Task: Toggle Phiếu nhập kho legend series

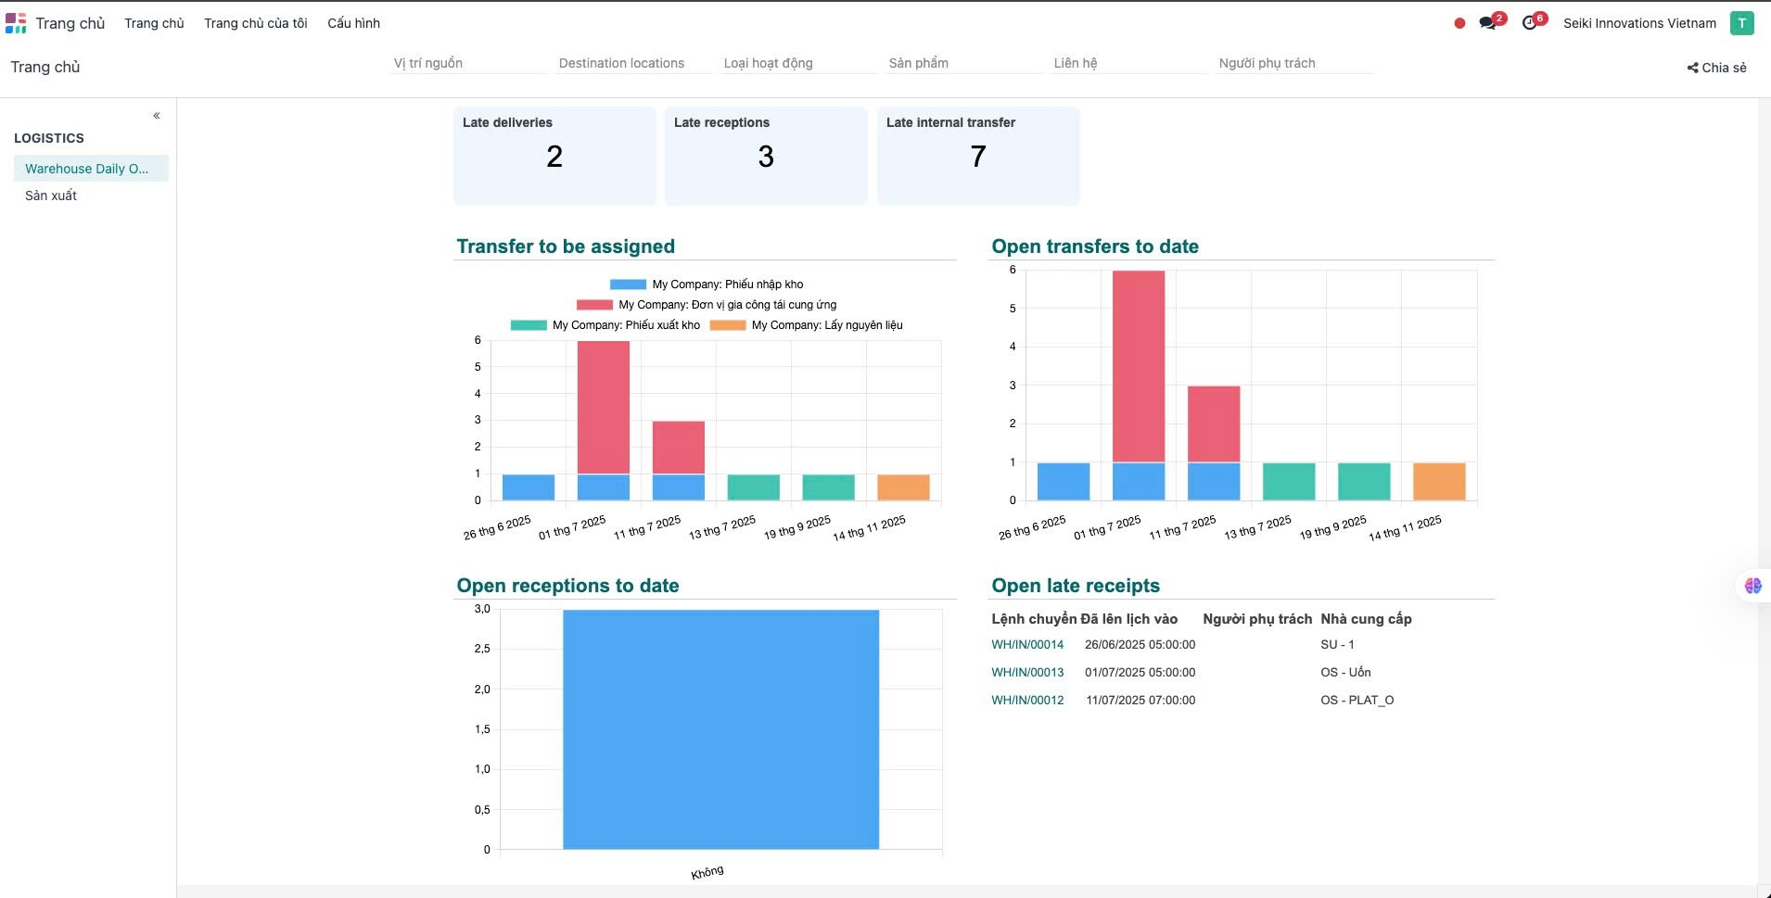Action: point(628,285)
